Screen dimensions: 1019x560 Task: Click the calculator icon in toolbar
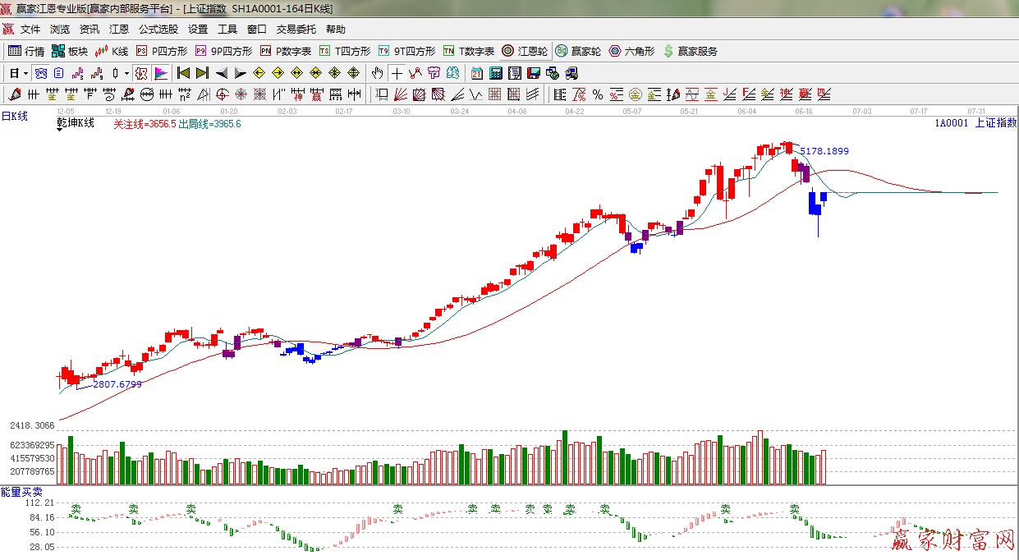495,73
